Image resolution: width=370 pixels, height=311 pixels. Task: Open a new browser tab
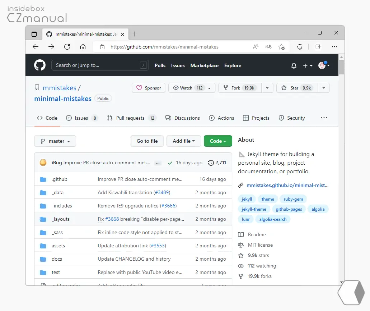point(135,34)
